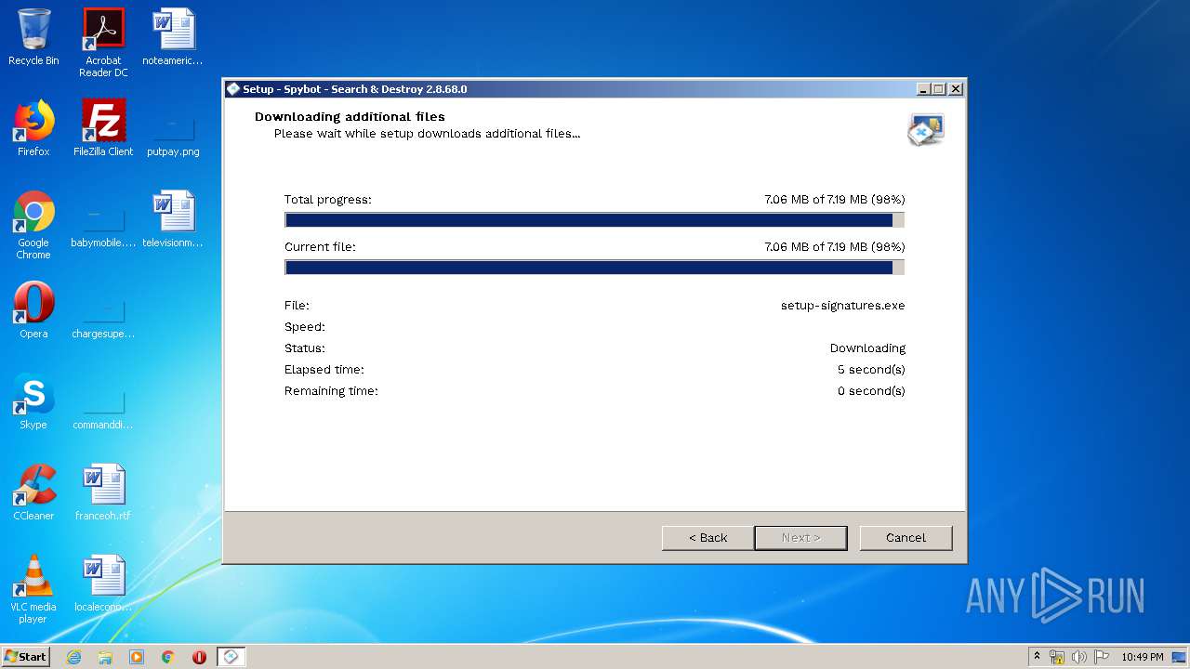
Task: Click the installer icon in the dialog header
Action: click(926, 129)
